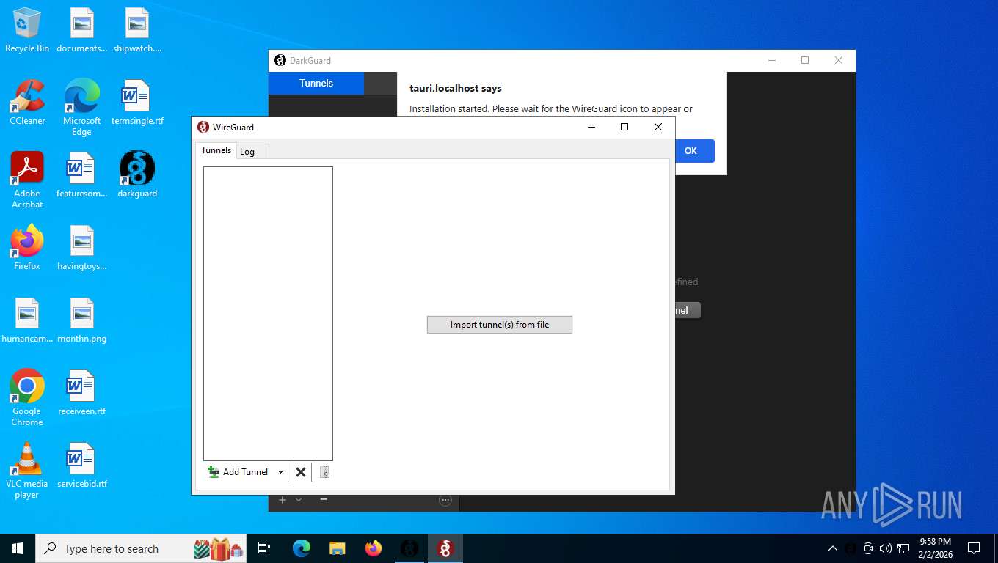Select the humancam... image file on desktop
Image resolution: width=998 pixels, height=563 pixels.
coord(27,320)
